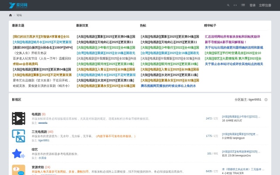The width and height of the screenshot is (280, 175).
Task: Open the list menu icon in header
Action: (243, 5)
